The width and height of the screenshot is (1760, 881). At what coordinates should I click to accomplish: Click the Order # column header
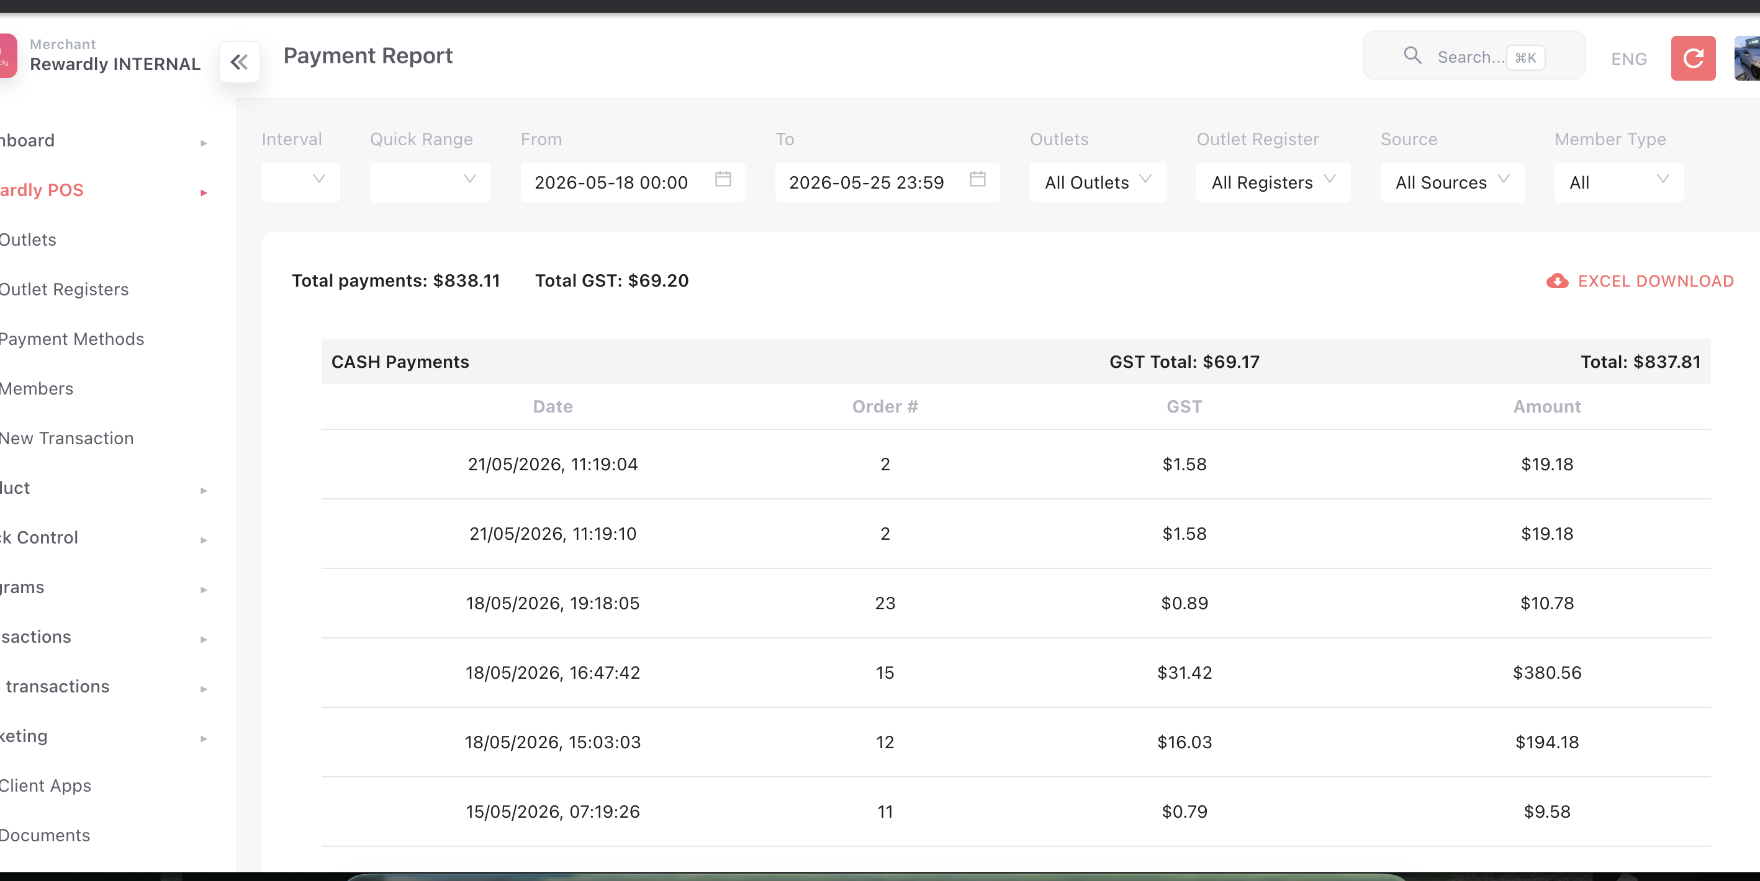[x=885, y=406]
